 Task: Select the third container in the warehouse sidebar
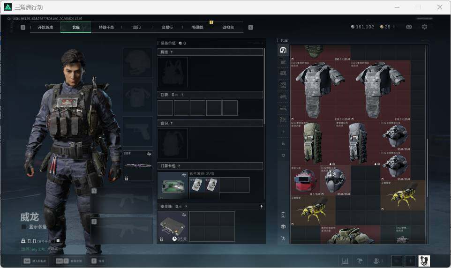(x=283, y=73)
